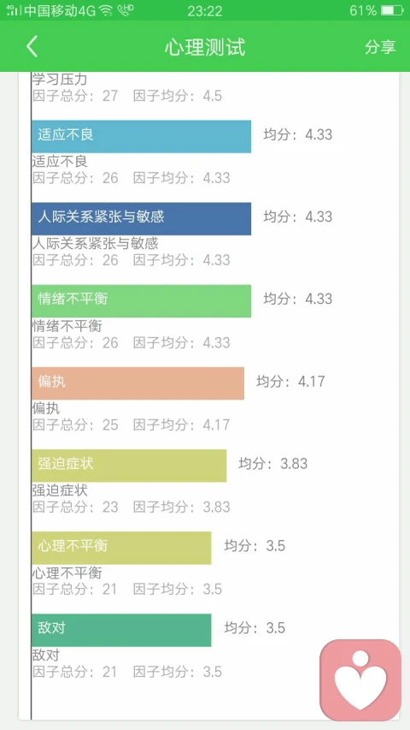
Task: Select the light blue 适应不良 bar
Action: click(x=141, y=136)
